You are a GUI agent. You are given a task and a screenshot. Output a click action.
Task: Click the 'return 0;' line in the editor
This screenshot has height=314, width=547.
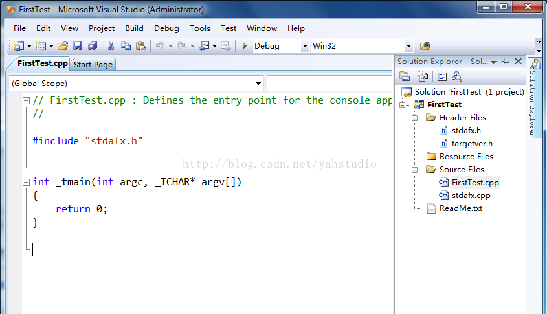tap(82, 209)
